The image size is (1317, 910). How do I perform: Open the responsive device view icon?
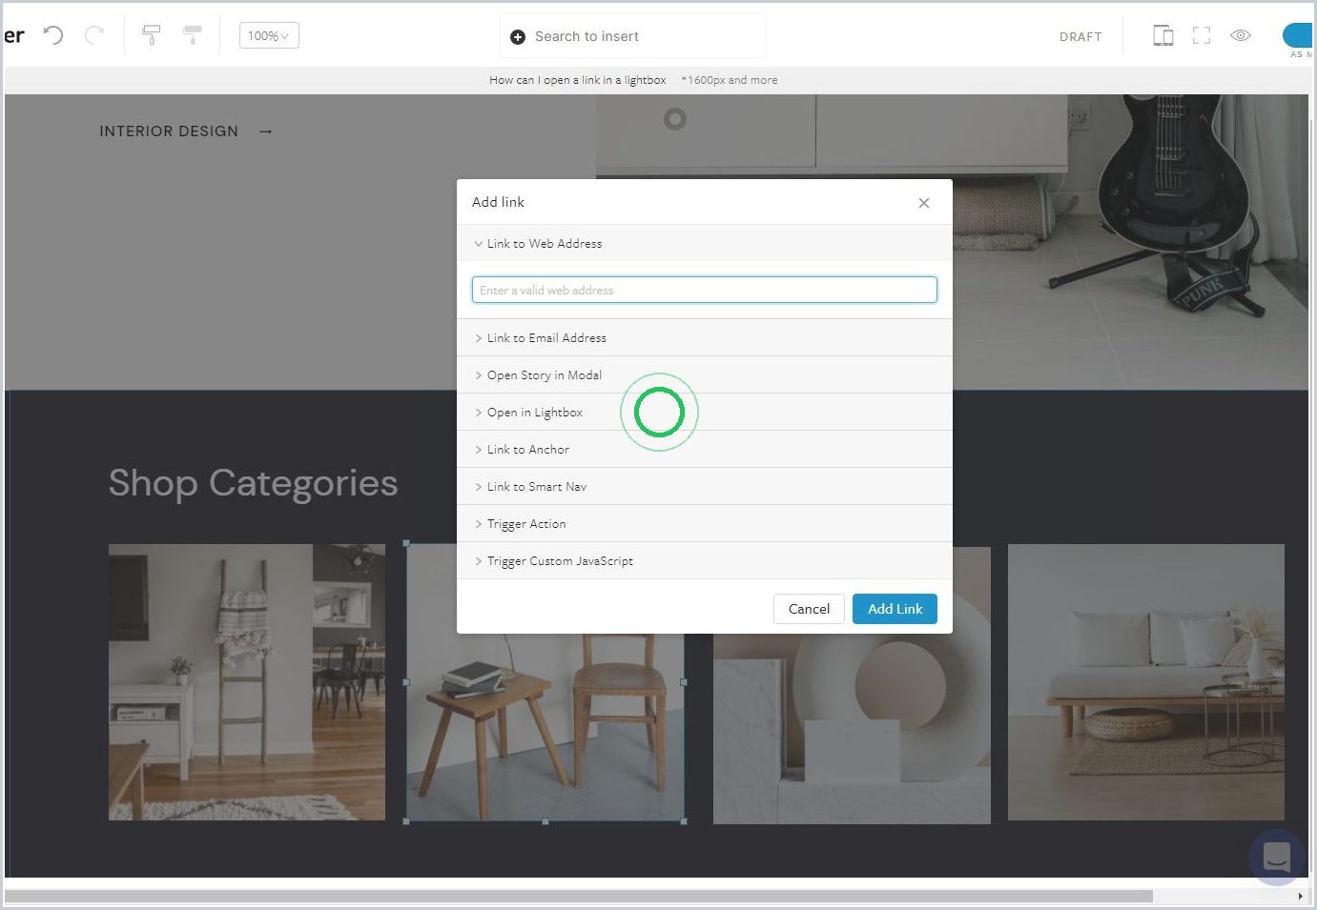coord(1163,35)
